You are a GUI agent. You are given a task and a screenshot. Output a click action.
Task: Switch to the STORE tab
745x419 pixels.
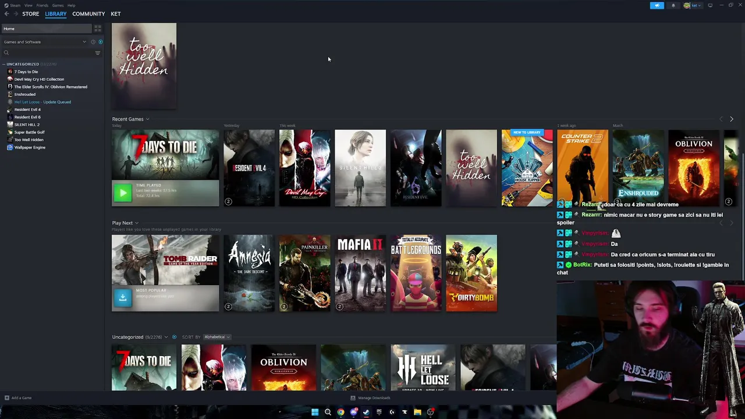pos(30,14)
